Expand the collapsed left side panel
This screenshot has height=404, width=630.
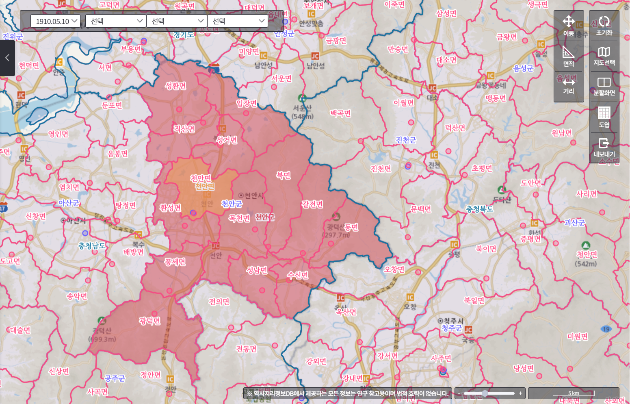tap(7, 58)
